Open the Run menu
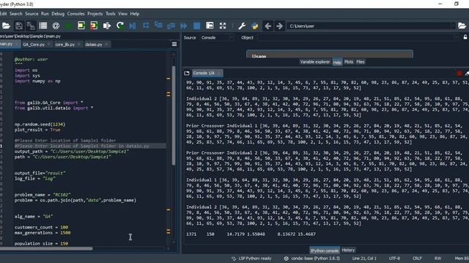Image resolution: width=469 pixels, height=263 pixels. (x=45, y=14)
